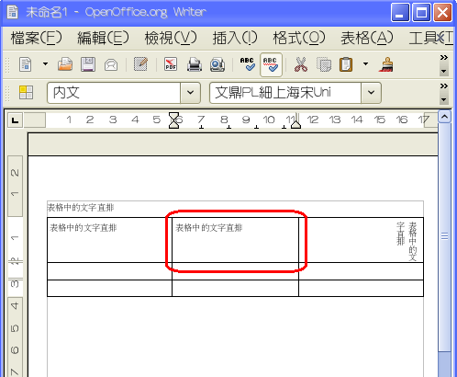Click the ruler tab stop type button
457x377 pixels.
tap(15, 120)
